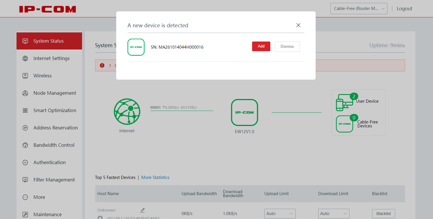
Task: Click the Upload Limit column header
Action: [277, 194]
